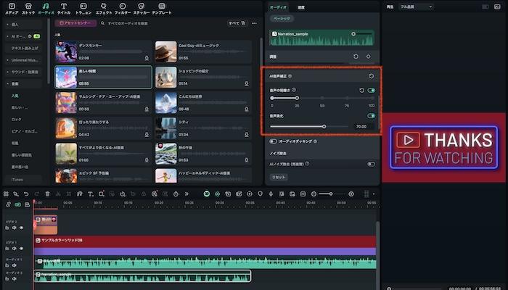Delete the selected clip via trash icon
508x290 pixels.
point(47,194)
